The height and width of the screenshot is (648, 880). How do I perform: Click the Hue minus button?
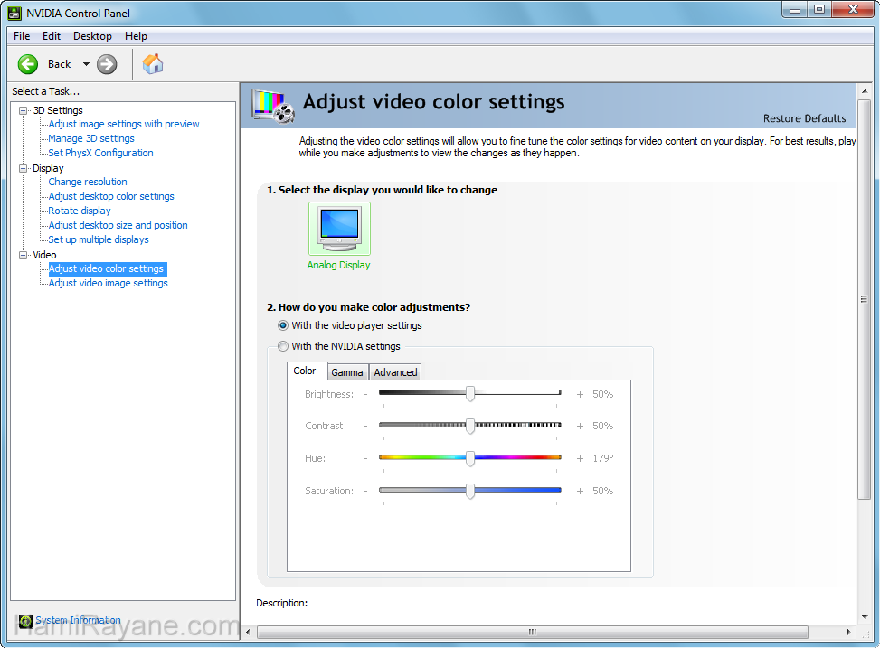point(366,459)
